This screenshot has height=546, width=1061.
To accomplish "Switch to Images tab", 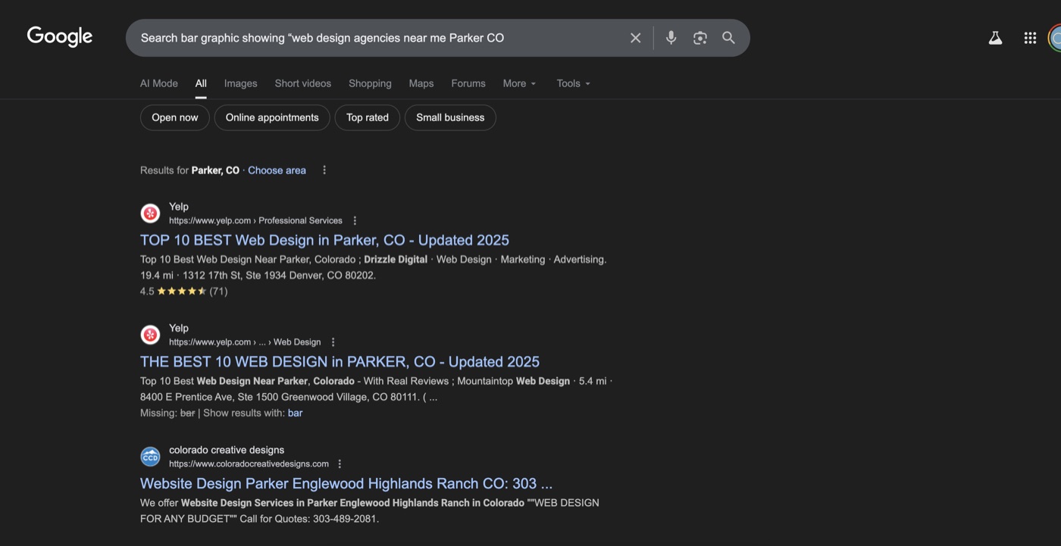I will coord(241,83).
